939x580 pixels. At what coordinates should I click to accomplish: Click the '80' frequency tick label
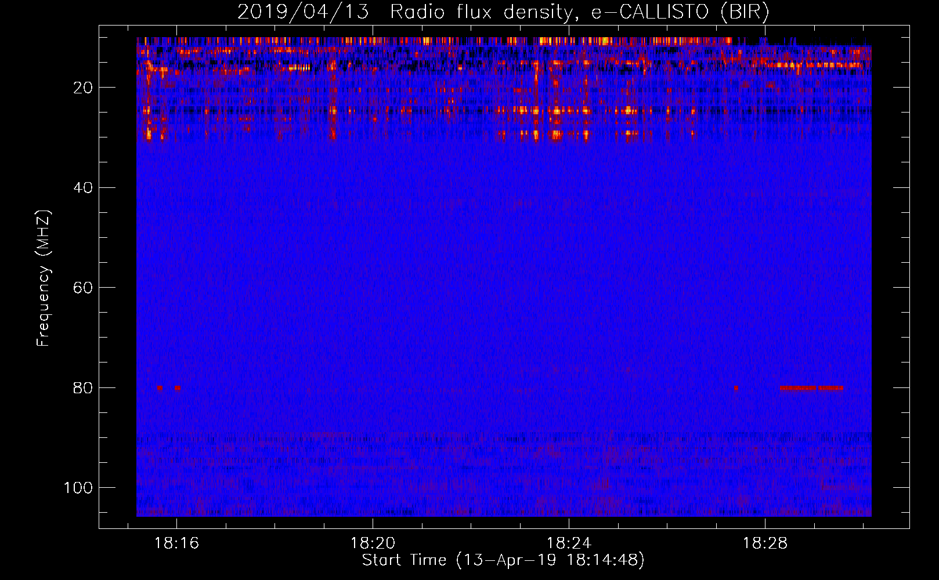point(83,388)
